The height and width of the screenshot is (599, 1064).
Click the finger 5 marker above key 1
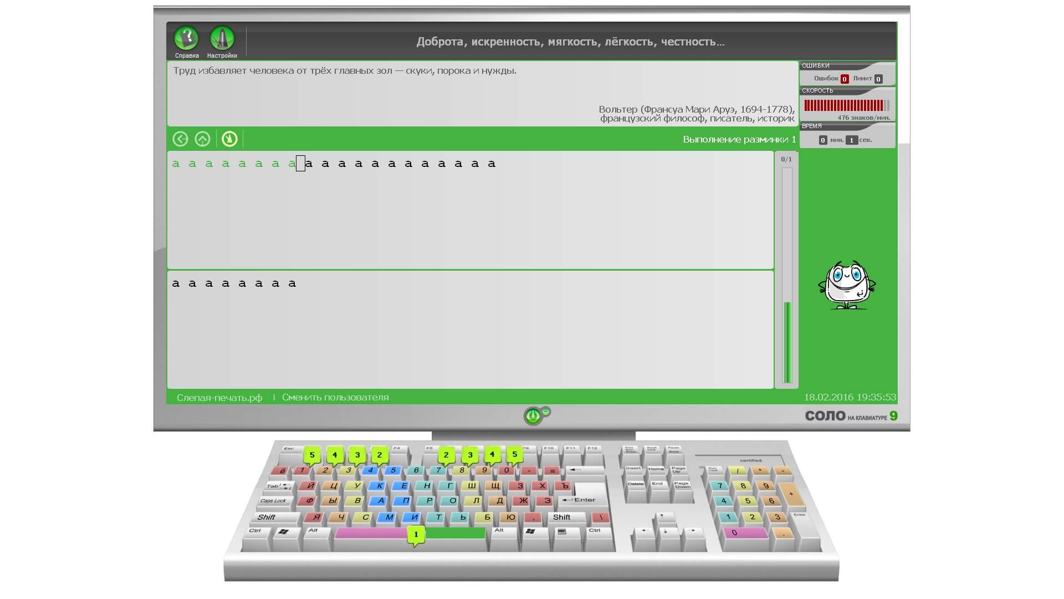312,455
